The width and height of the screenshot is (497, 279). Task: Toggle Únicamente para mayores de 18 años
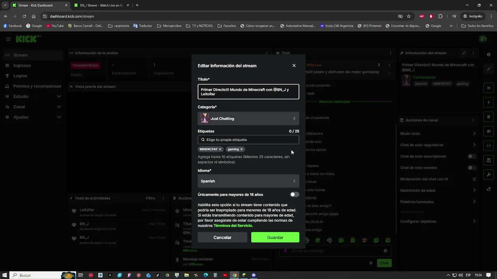(x=294, y=195)
